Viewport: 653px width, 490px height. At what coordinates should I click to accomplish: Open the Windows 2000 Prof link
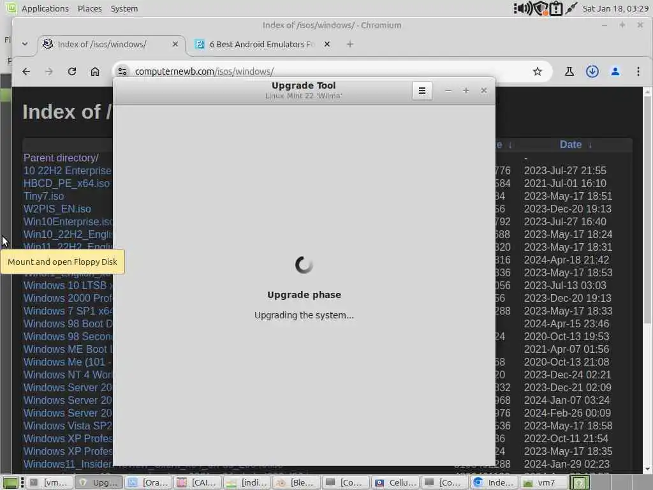click(68, 299)
